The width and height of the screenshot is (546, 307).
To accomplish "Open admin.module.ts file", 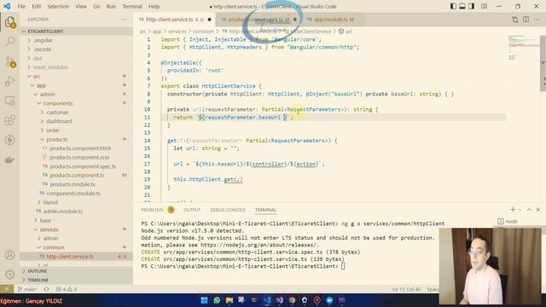I will pos(76,211).
